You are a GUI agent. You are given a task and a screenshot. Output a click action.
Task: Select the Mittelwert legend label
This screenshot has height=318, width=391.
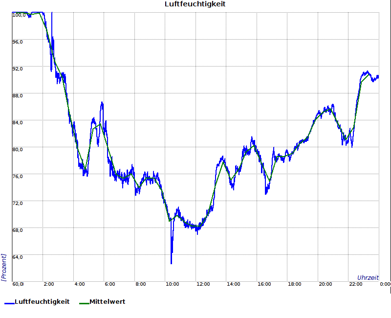(x=107, y=301)
